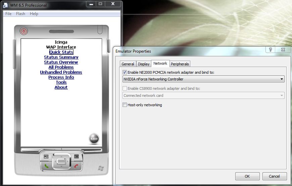This screenshot has height=186, width=292.
Task: Select the Network tab
Action: click(x=160, y=63)
